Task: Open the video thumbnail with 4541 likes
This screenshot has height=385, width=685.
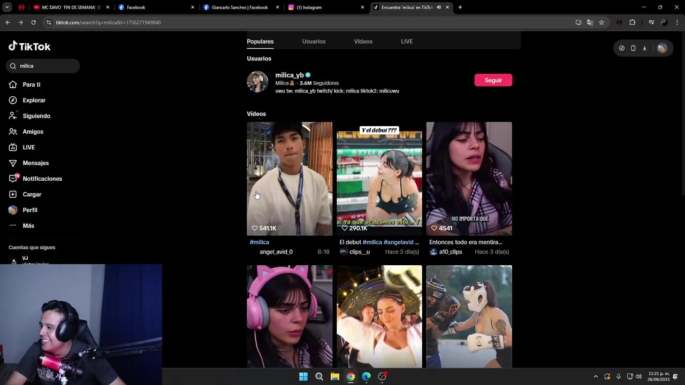Action: (x=469, y=179)
